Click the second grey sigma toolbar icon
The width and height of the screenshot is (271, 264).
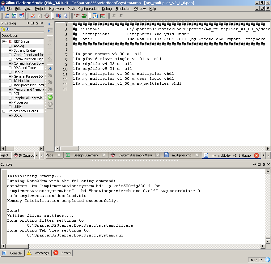point(121,16)
